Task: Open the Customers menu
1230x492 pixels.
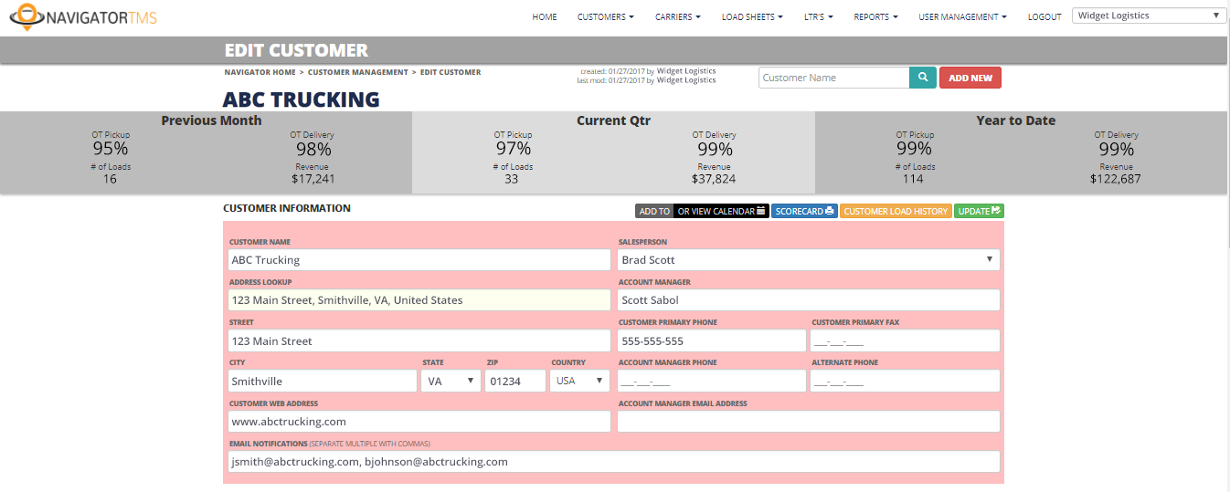Action: 605,16
